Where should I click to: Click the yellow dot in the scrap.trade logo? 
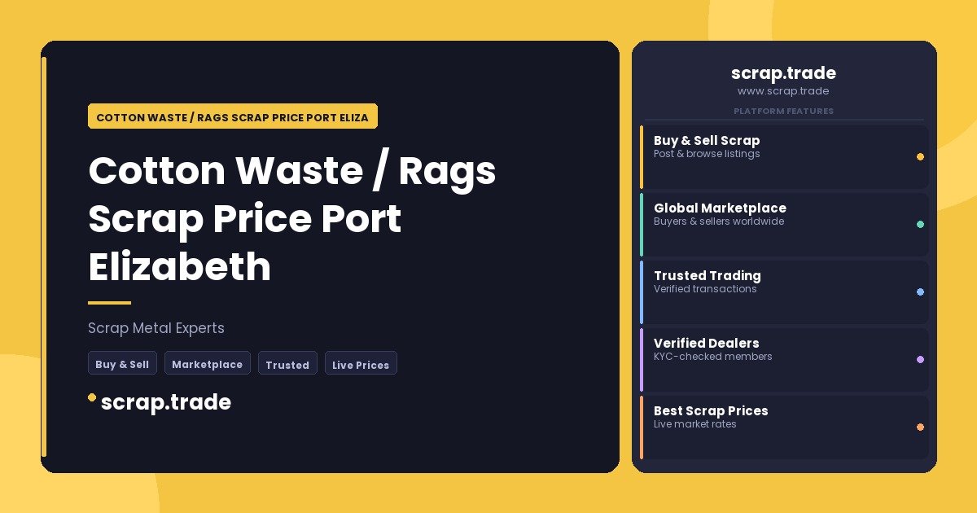click(91, 398)
